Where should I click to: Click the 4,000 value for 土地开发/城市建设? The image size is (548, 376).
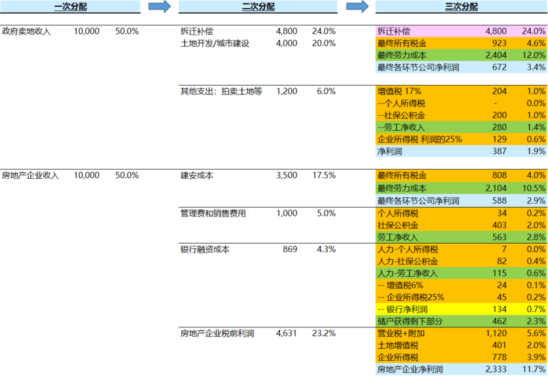tap(286, 43)
